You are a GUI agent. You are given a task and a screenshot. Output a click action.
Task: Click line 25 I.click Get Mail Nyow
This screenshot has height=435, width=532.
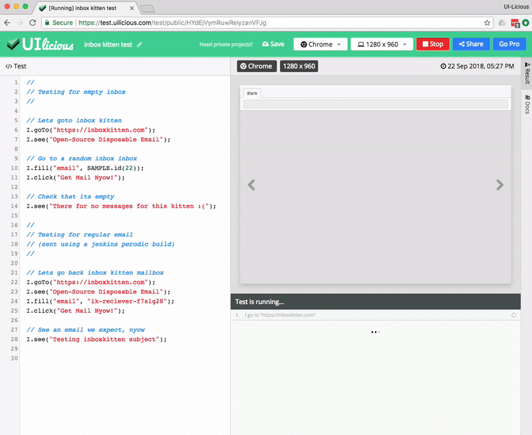point(76,311)
